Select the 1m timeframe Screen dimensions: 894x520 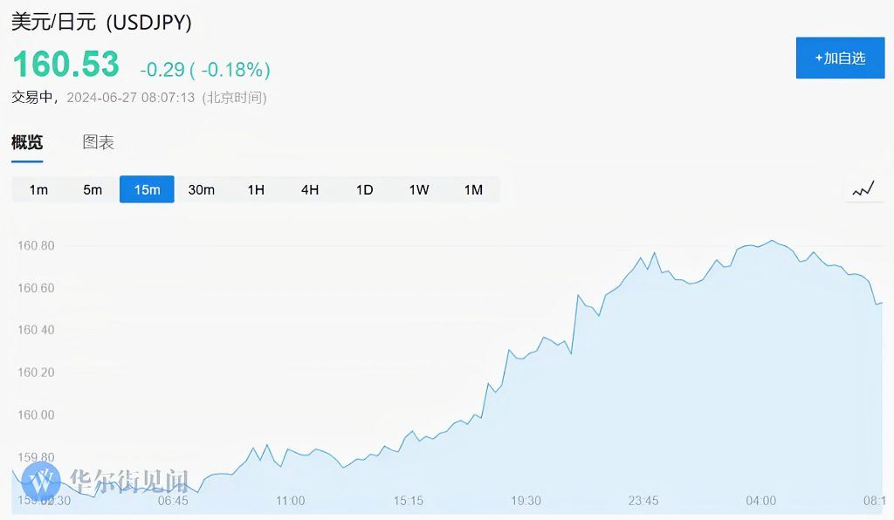38,189
